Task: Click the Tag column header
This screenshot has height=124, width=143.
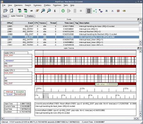Action: pyautogui.click(x=77, y=23)
